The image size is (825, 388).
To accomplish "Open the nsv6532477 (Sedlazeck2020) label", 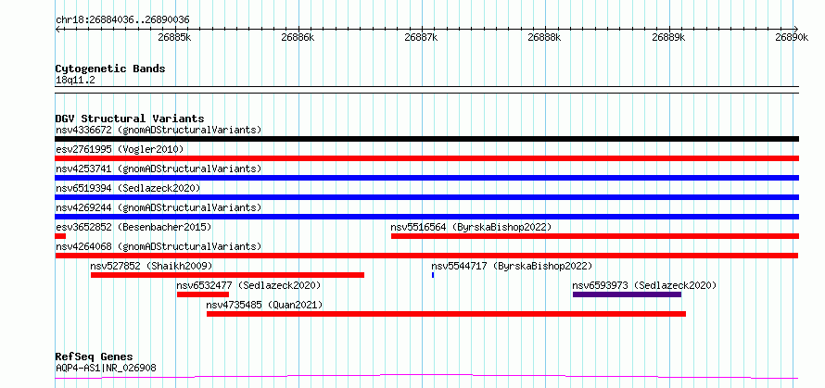I will [248, 285].
